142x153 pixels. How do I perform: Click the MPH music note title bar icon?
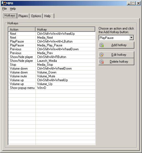[x=4, y=3]
